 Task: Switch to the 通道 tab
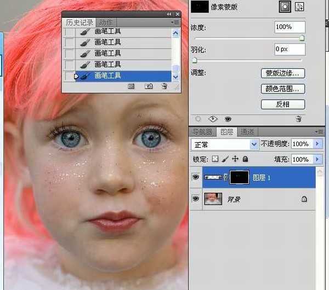(x=247, y=132)
